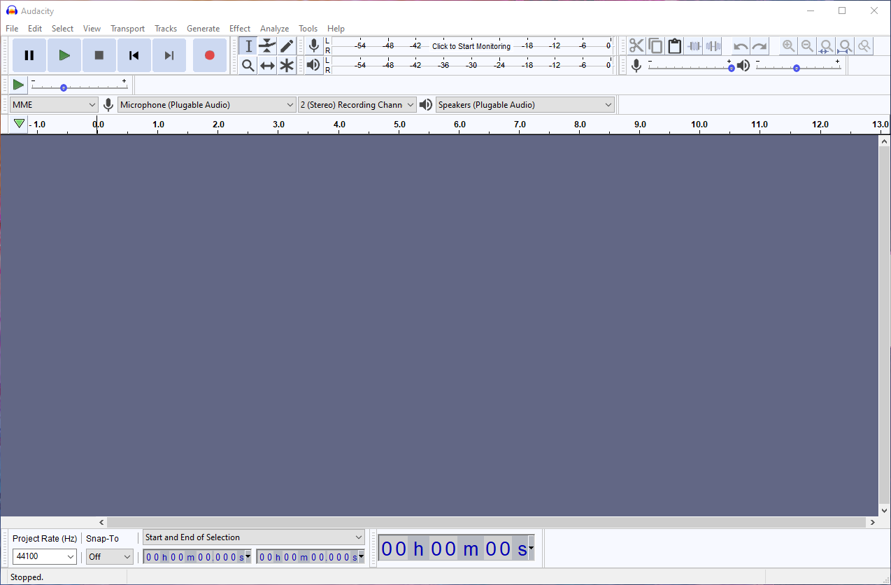Click Trim audio outside selection icon
The image size is (891, 585).
click(694, 46)
